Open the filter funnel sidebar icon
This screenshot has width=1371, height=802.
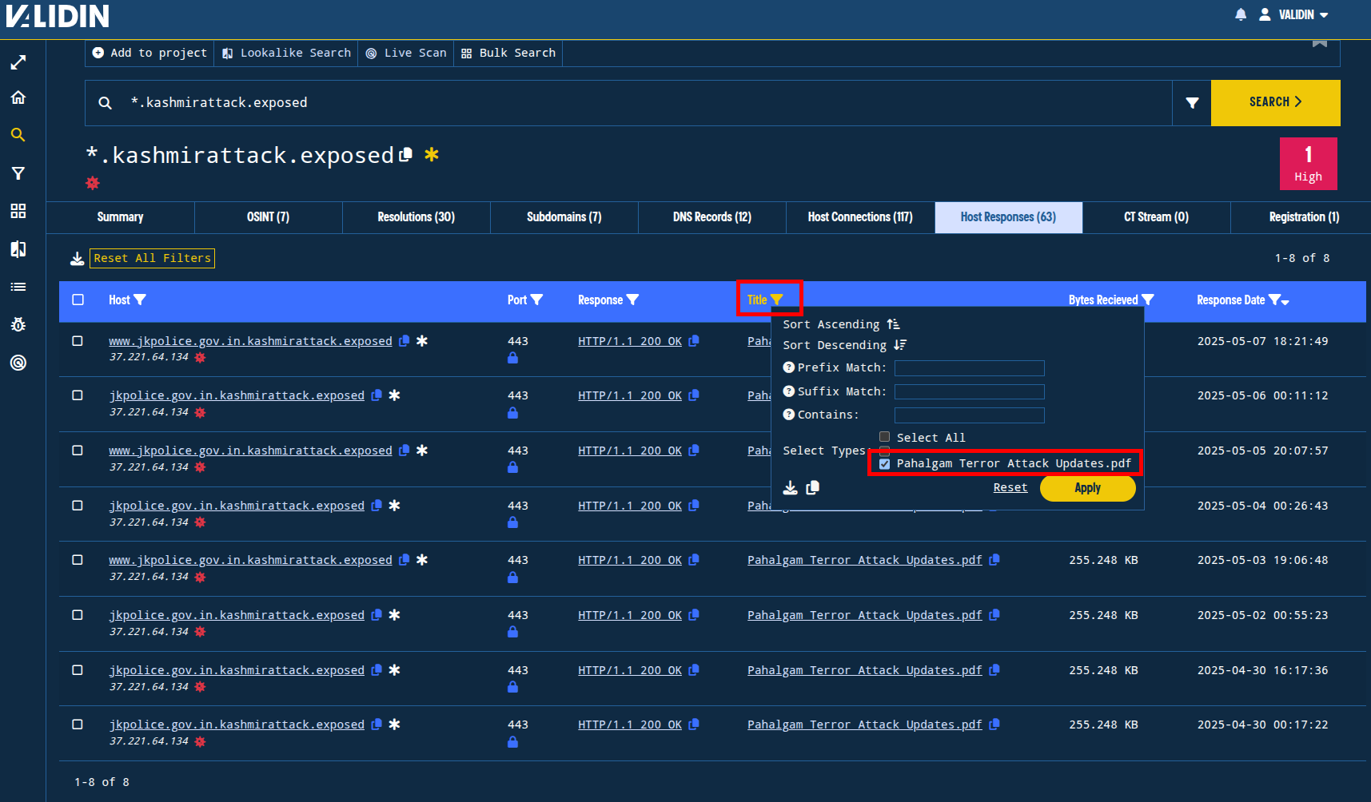pos(18,173)
